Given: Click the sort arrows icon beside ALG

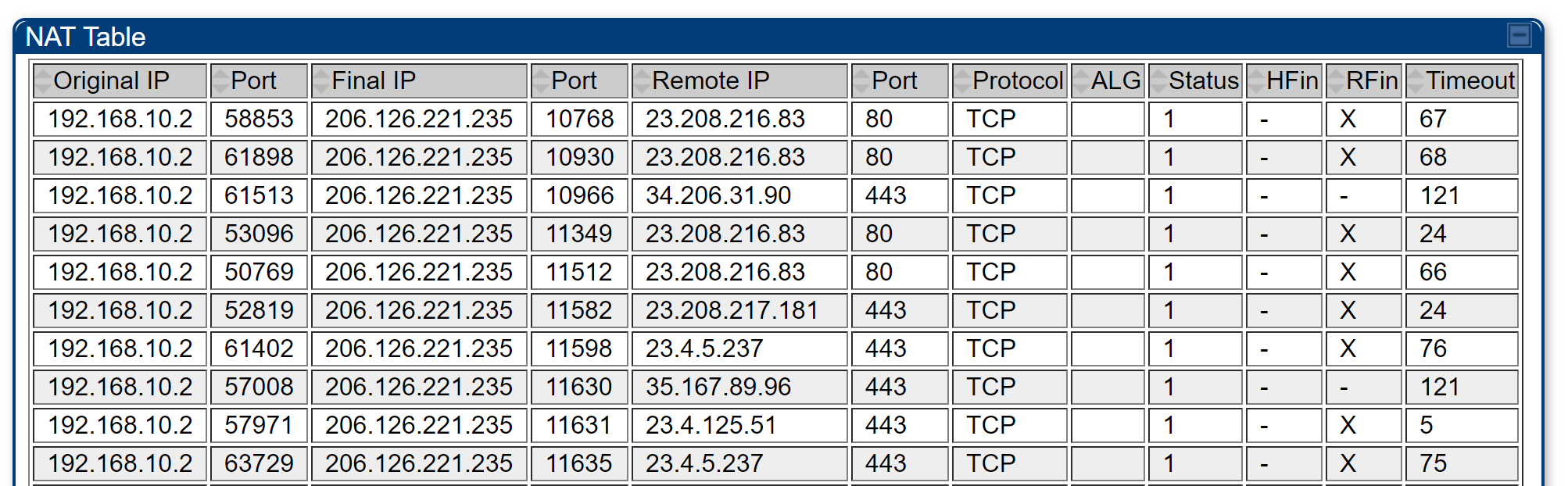Looking at the screenshot, I should click(1081, 80).
